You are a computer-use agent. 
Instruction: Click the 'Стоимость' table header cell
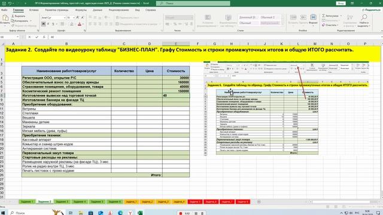pyautogui.click(x=175, y=71)
